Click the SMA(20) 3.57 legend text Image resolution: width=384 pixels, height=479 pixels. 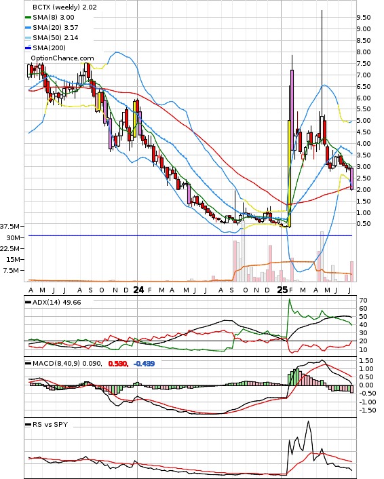click(56, 28)
